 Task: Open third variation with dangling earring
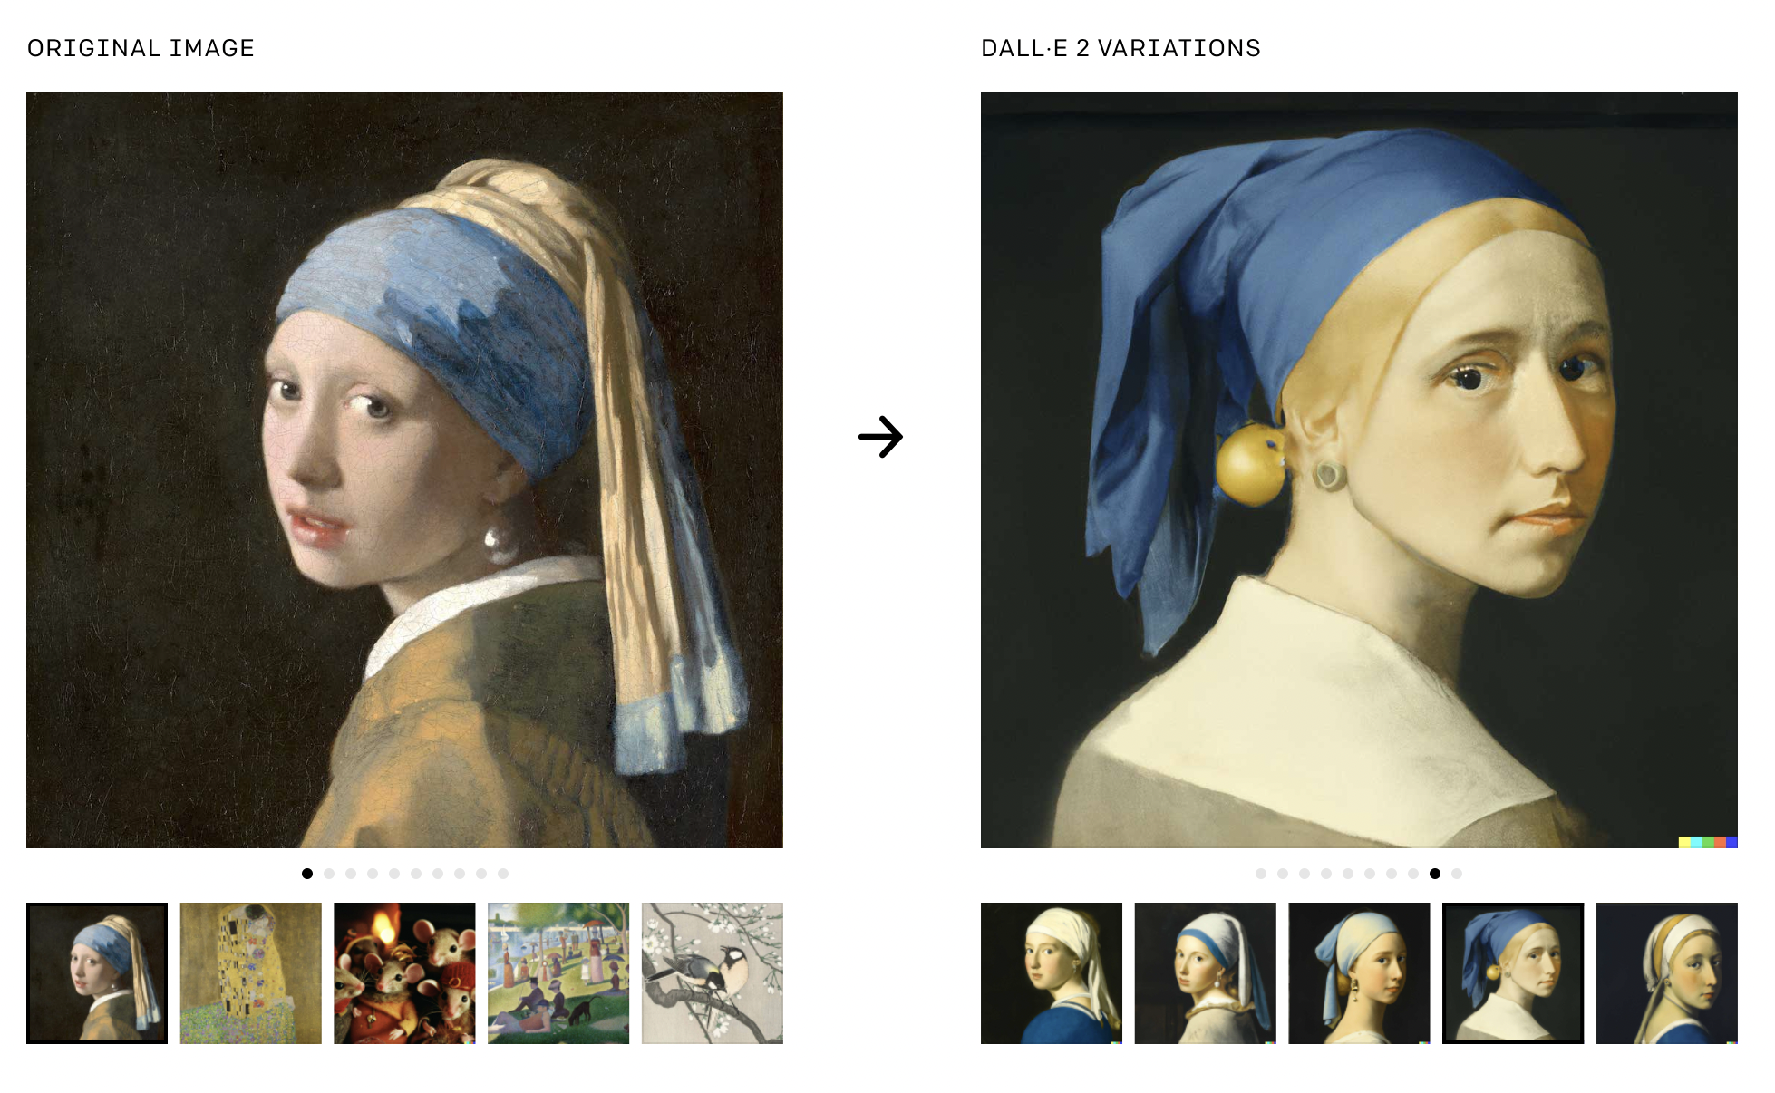[1359, 972]
